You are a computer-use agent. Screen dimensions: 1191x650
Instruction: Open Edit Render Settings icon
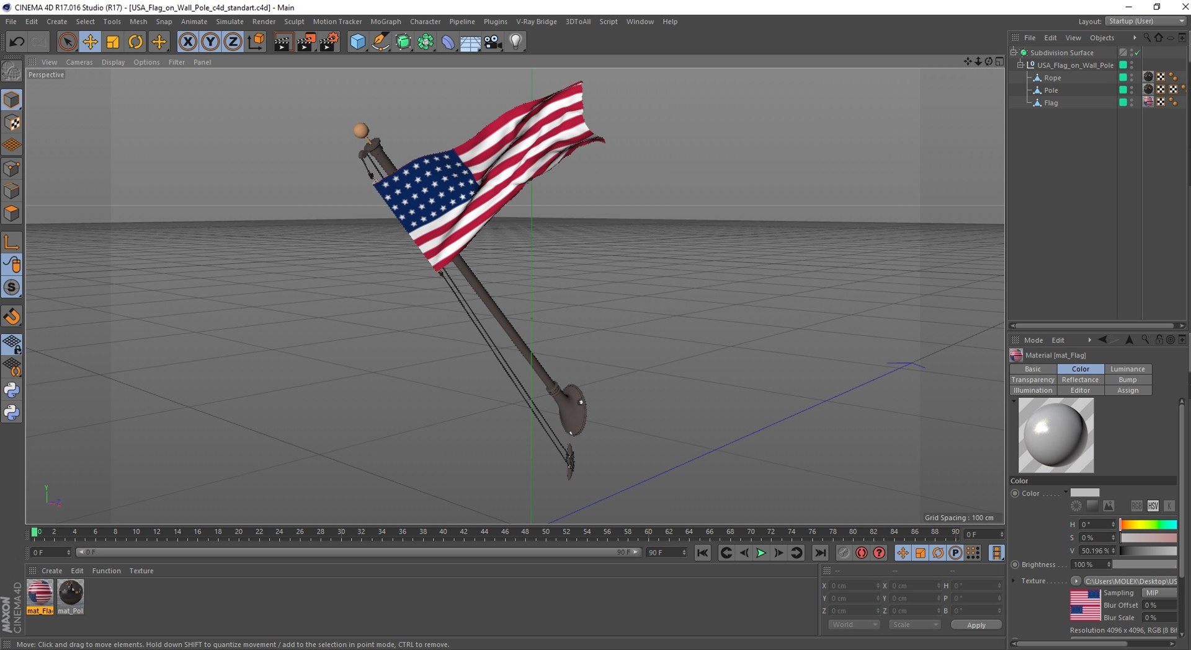(329, 42)
